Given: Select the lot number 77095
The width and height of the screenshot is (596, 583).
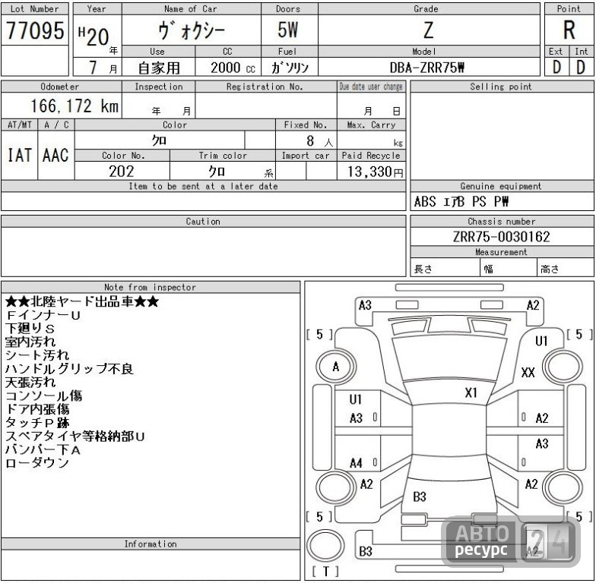Looking at the screenshot, I should pos(35,30).
